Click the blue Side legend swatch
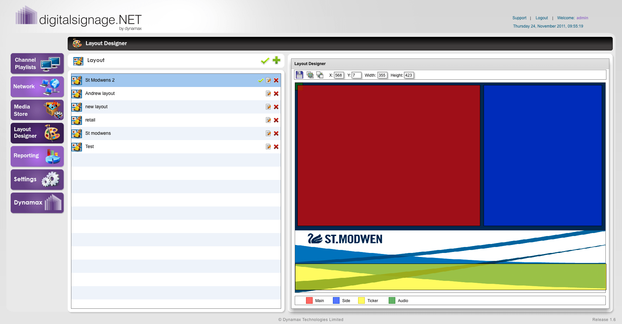This screenshot has height=324, width=622. (336, 300)
